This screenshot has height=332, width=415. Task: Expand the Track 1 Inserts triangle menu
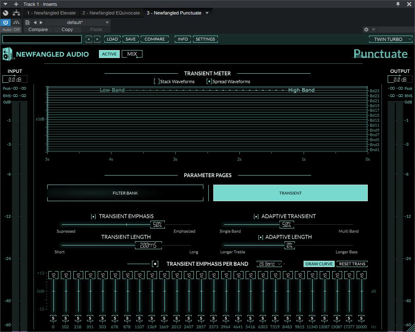[x=5, y=4]
